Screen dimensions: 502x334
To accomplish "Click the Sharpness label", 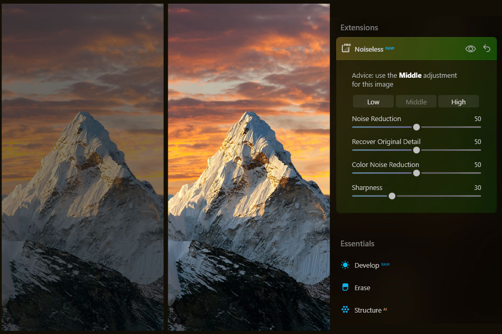I will (367, 188).
